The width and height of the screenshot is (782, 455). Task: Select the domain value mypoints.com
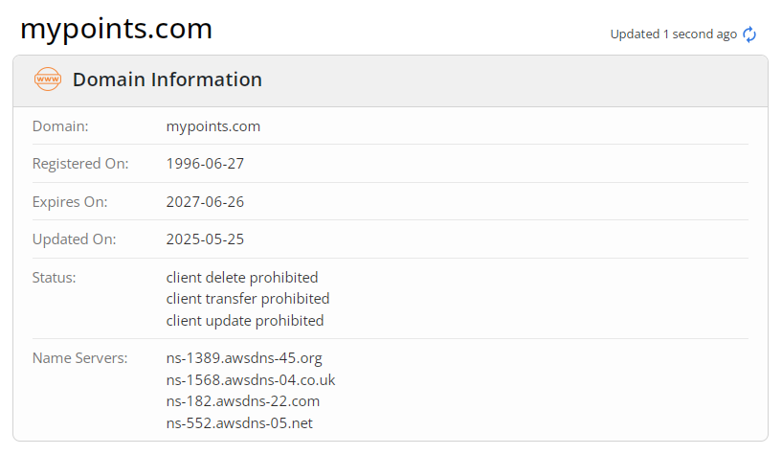tap(212, 126)
